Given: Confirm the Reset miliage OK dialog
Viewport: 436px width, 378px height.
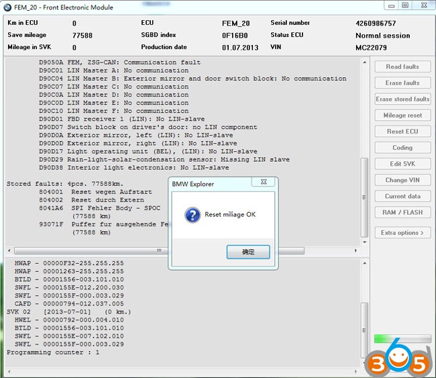Looking at the screenshot, I should pyautogui.click(x=248, y=252).
